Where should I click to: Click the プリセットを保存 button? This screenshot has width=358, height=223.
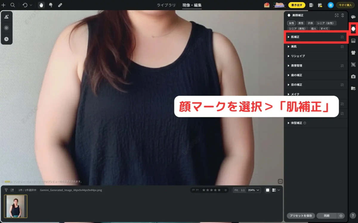click(301, 216)
